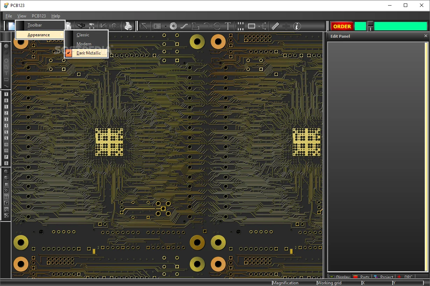
Task: Open the Help menu
Action: pyautogui.click(x=55, y=16)
